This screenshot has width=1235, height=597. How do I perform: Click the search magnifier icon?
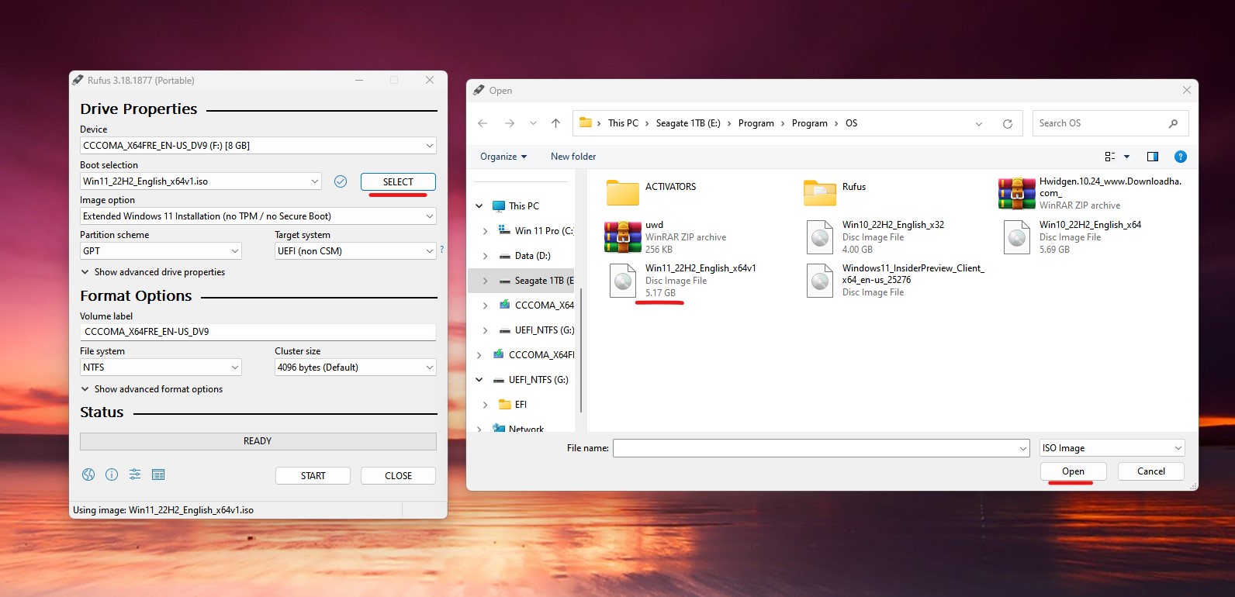point(1173,123)
